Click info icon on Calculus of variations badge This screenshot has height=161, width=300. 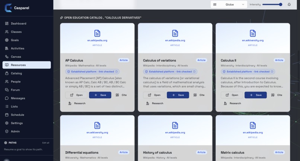tap(194, 72)
